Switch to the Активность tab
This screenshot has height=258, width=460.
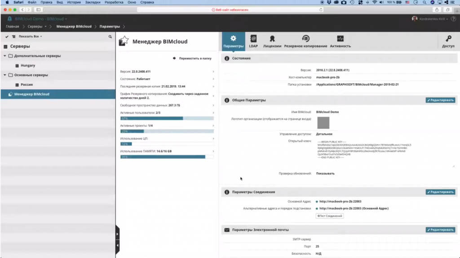pos(340,41)
